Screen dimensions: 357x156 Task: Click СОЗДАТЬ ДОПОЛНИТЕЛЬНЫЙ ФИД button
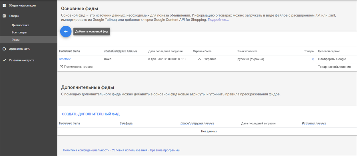point(91,114)
